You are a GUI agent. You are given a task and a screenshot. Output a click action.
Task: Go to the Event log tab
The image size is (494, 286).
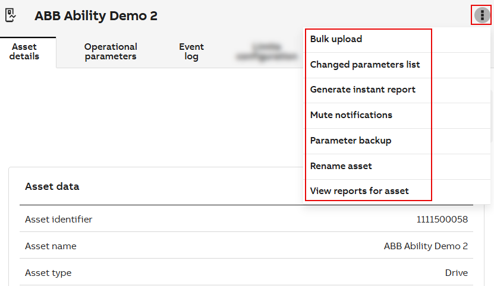[191, 52]
